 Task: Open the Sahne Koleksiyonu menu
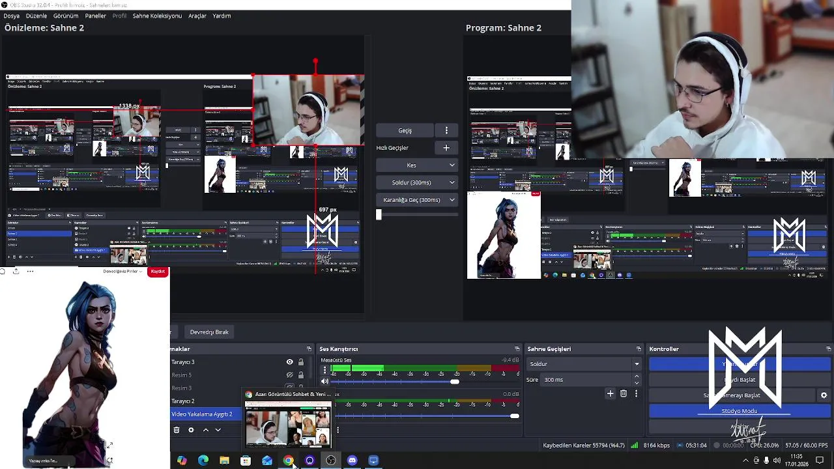(157, 16)
